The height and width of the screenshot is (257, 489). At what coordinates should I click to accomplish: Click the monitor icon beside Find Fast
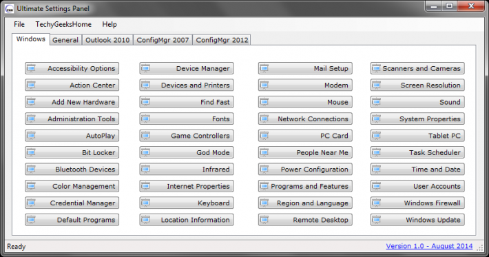pyautogui.click(x=145, y=102)
